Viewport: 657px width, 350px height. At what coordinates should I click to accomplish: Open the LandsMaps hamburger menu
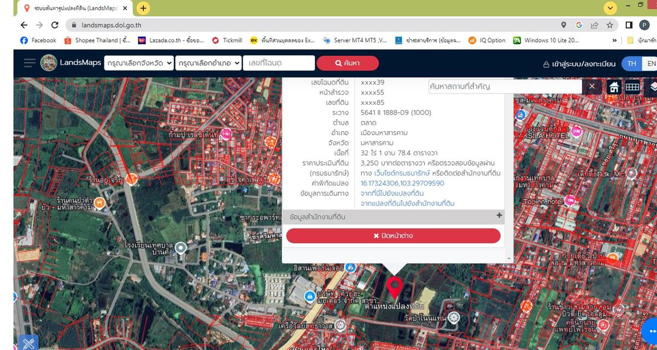30,63
